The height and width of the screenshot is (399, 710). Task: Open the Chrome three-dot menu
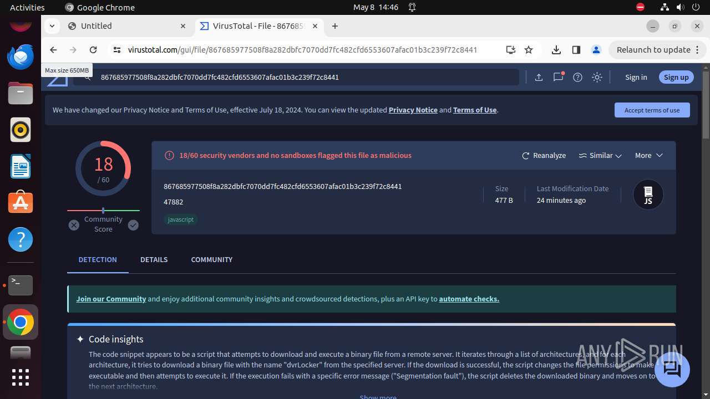pos(698,50)
